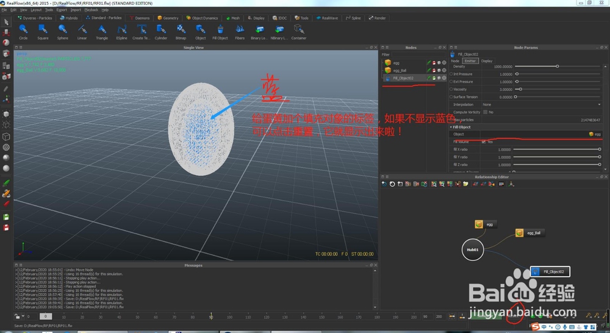Screen dimensions: 610x333
Task: Click the green save icon in left sidebar
Action: point(6,217)
